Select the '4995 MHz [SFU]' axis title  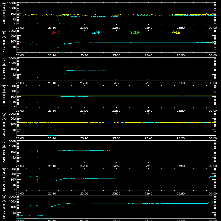(4, 152)
